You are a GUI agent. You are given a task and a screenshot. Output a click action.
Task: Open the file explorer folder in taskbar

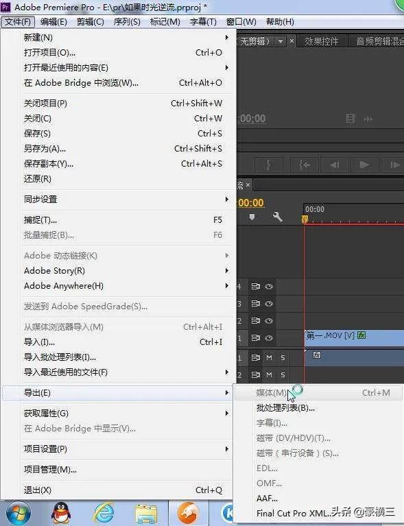(146, 514)
